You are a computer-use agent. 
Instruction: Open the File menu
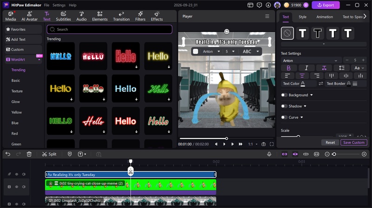[46, 5]
